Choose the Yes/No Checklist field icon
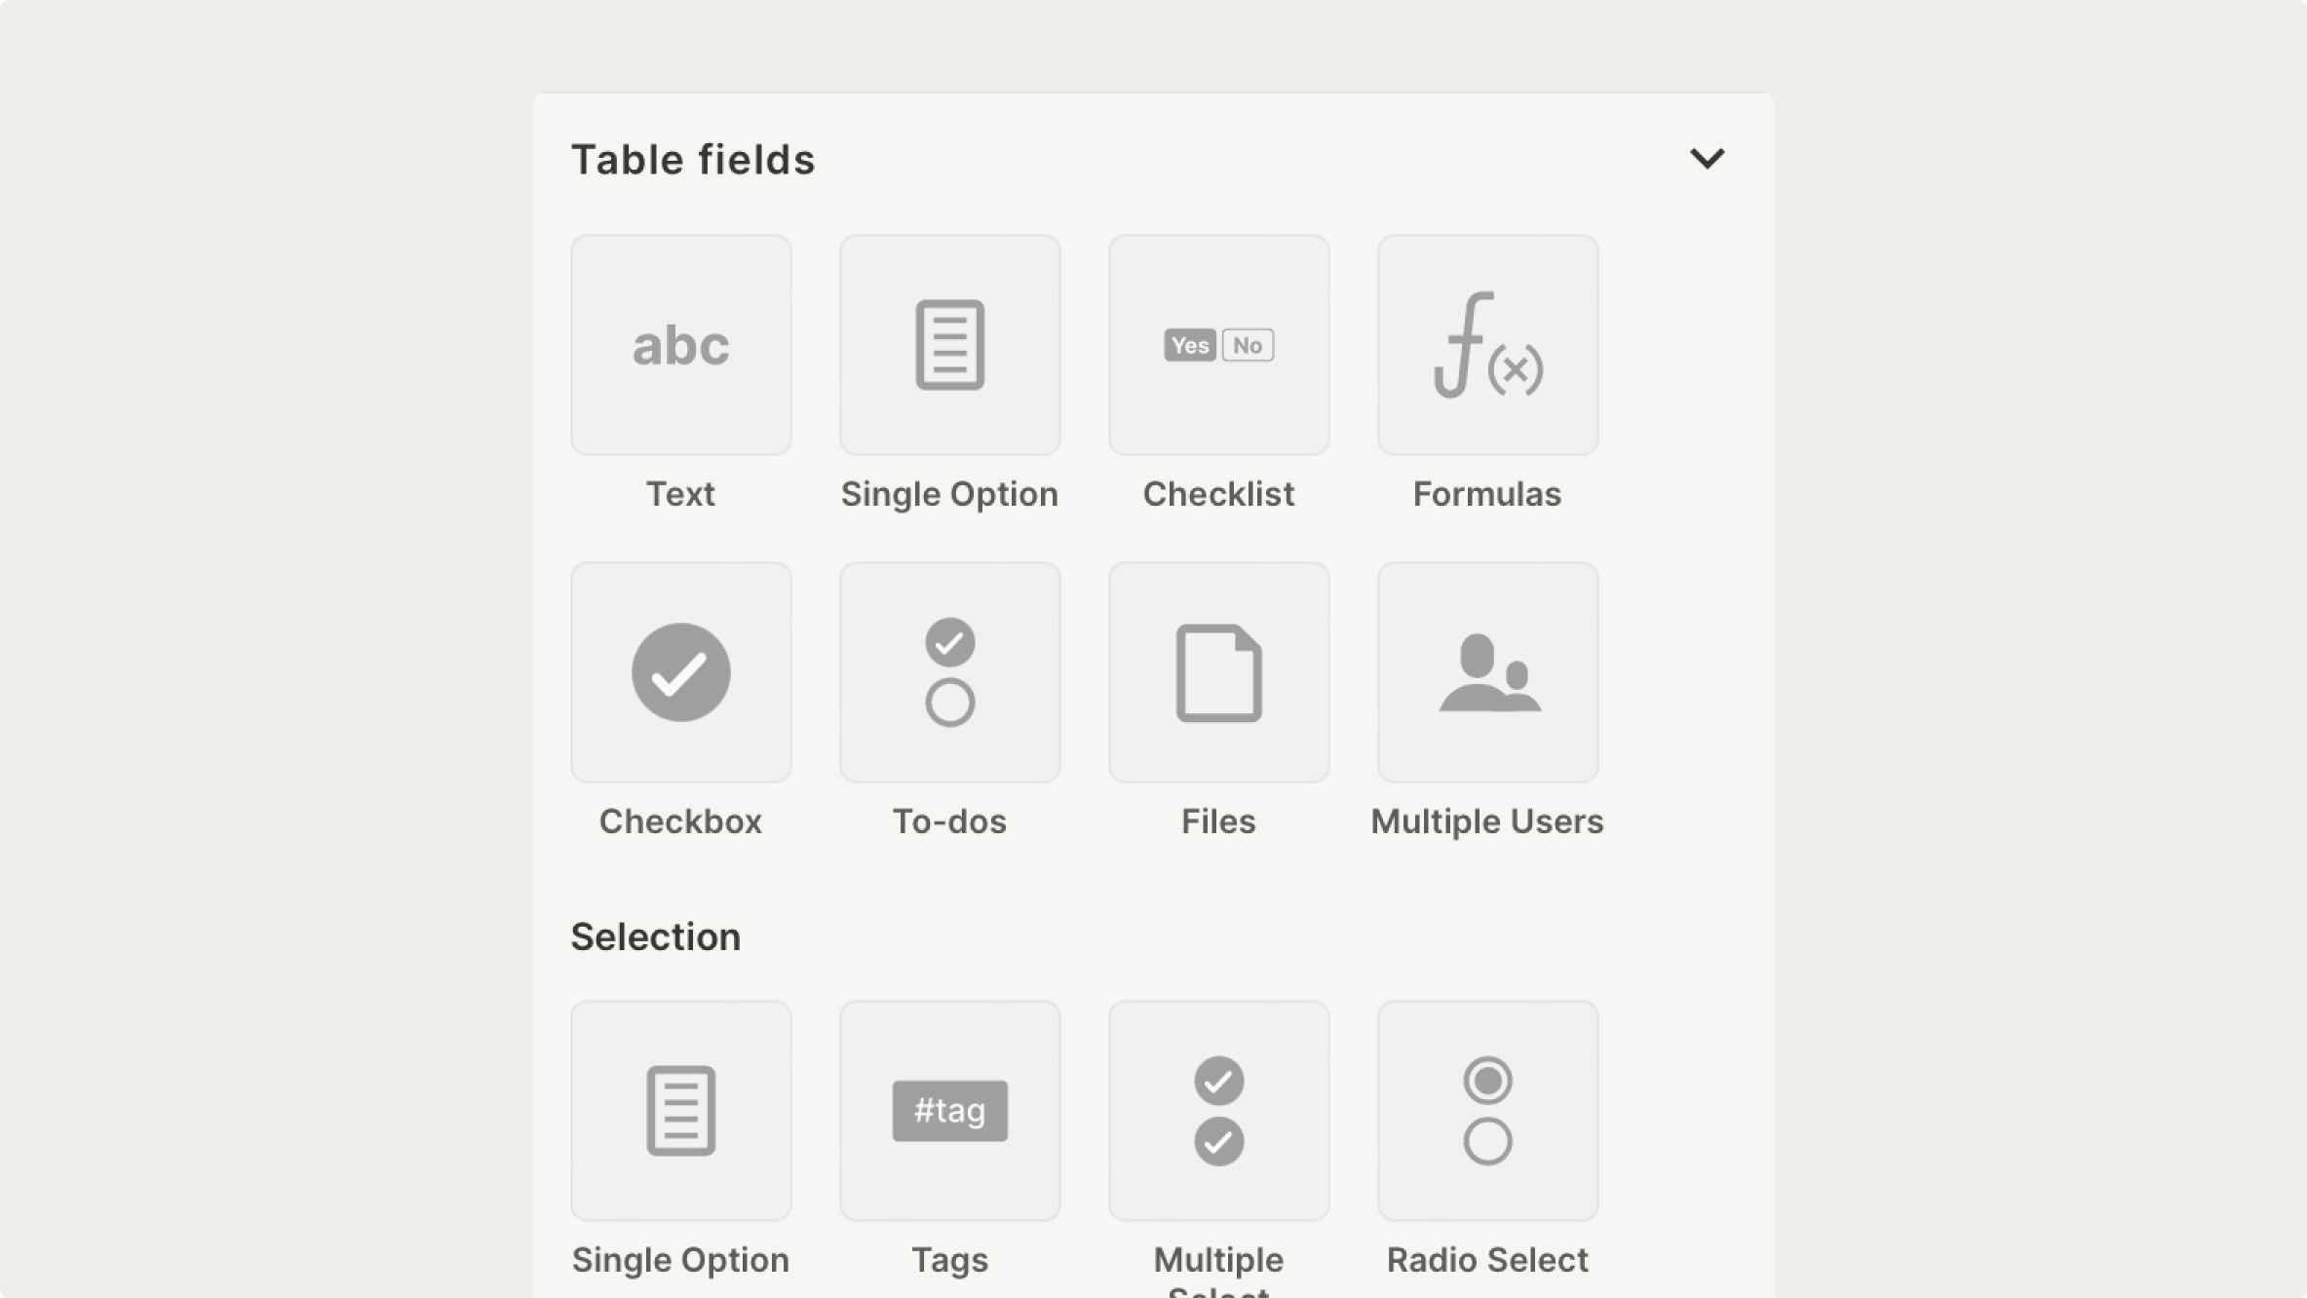The height and width of the screenshot is (1298, 2307). (1218, 345)
